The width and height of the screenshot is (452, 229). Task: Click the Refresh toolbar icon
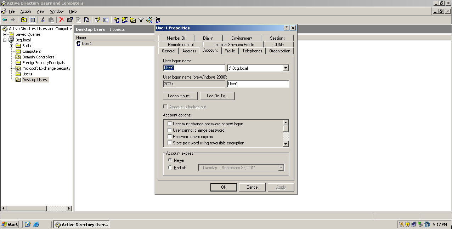(x=78, y=20)
